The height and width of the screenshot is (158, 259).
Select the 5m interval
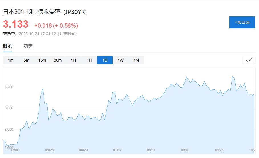click(27, 60)
